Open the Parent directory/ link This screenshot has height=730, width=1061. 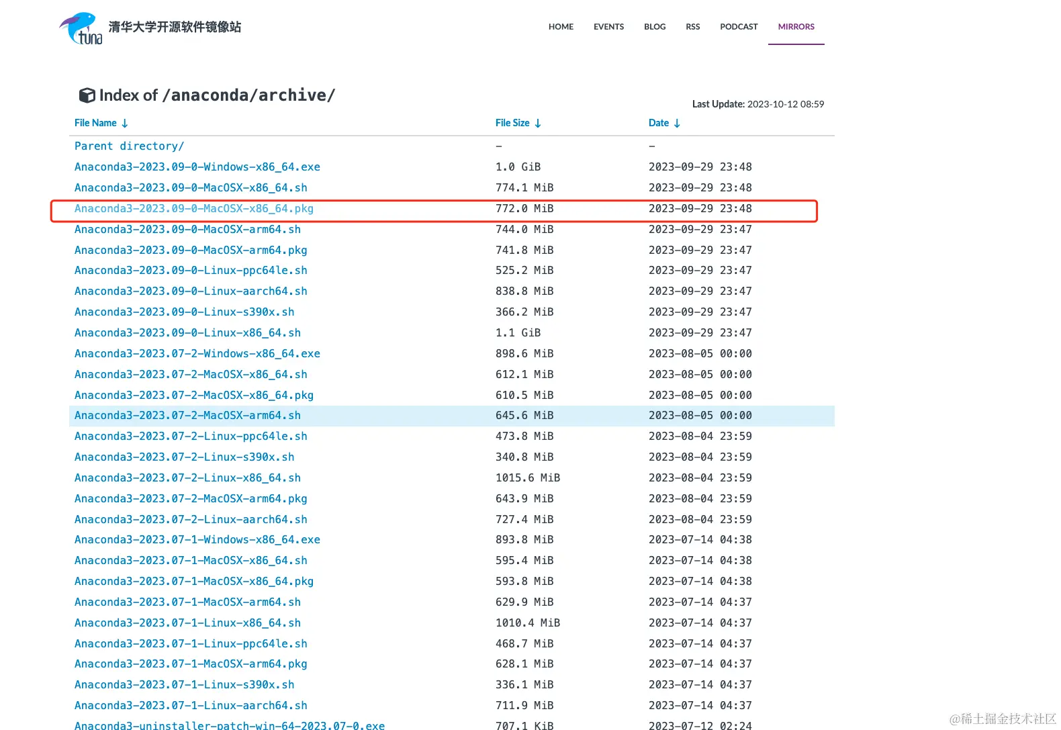(x=129, y=146)
